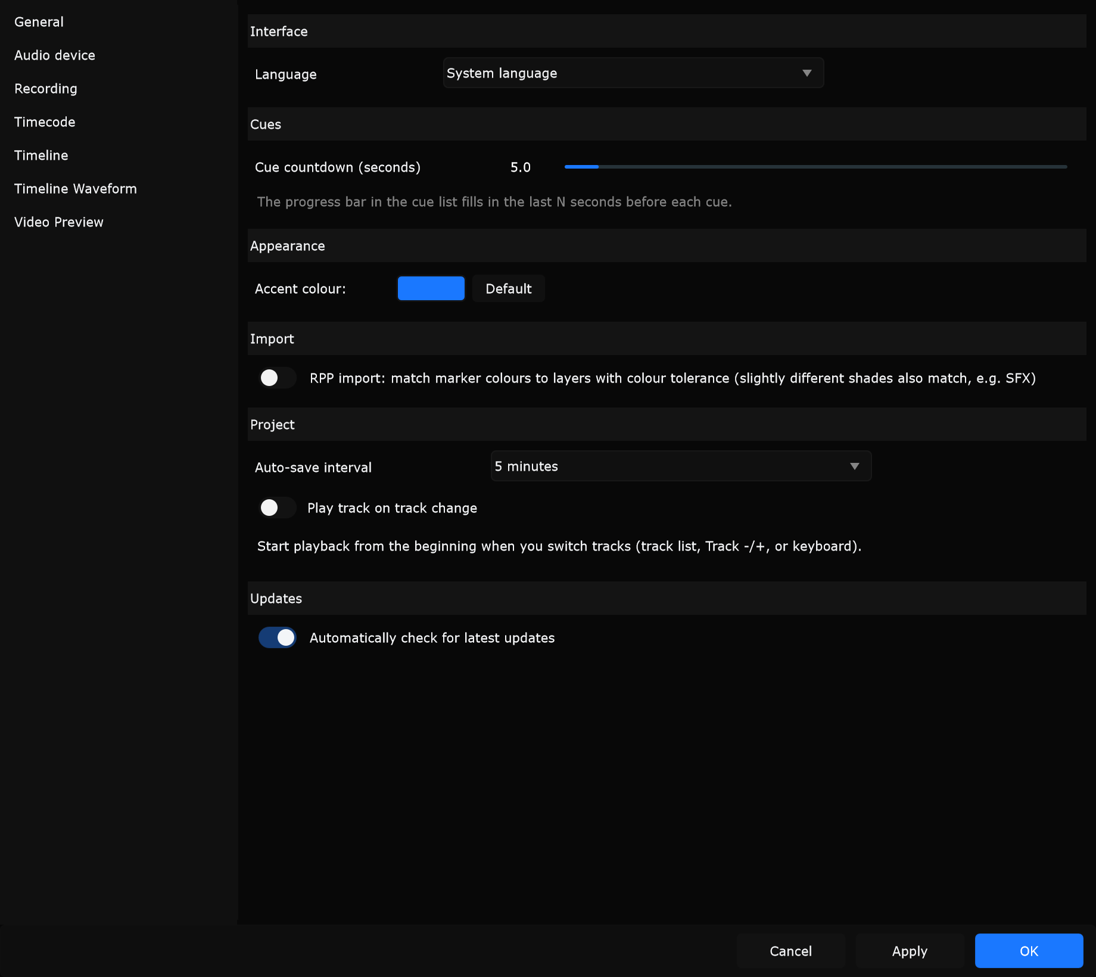Click the Project section header
This screenshot has width=1096, height=977.
click(667, 424)
